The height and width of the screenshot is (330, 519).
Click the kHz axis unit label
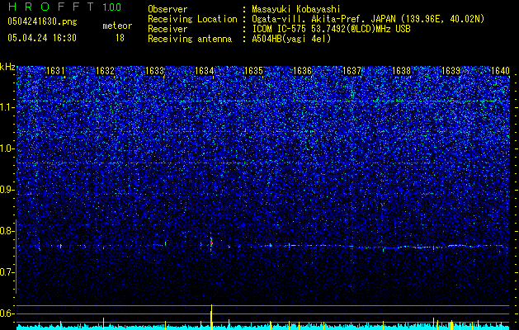[7, 67]
